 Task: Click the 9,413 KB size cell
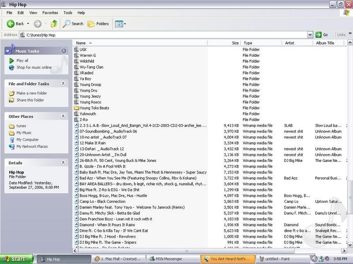(231, 125)
